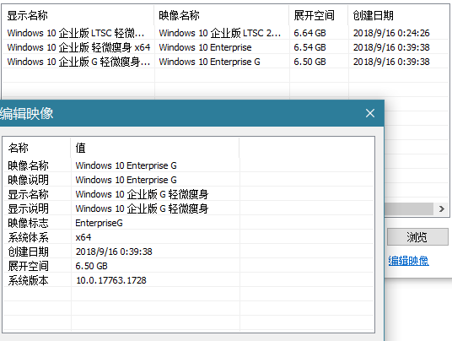Click the 6.64 GB cell
The height and width of the screenshot is (341, 452).
309,33
